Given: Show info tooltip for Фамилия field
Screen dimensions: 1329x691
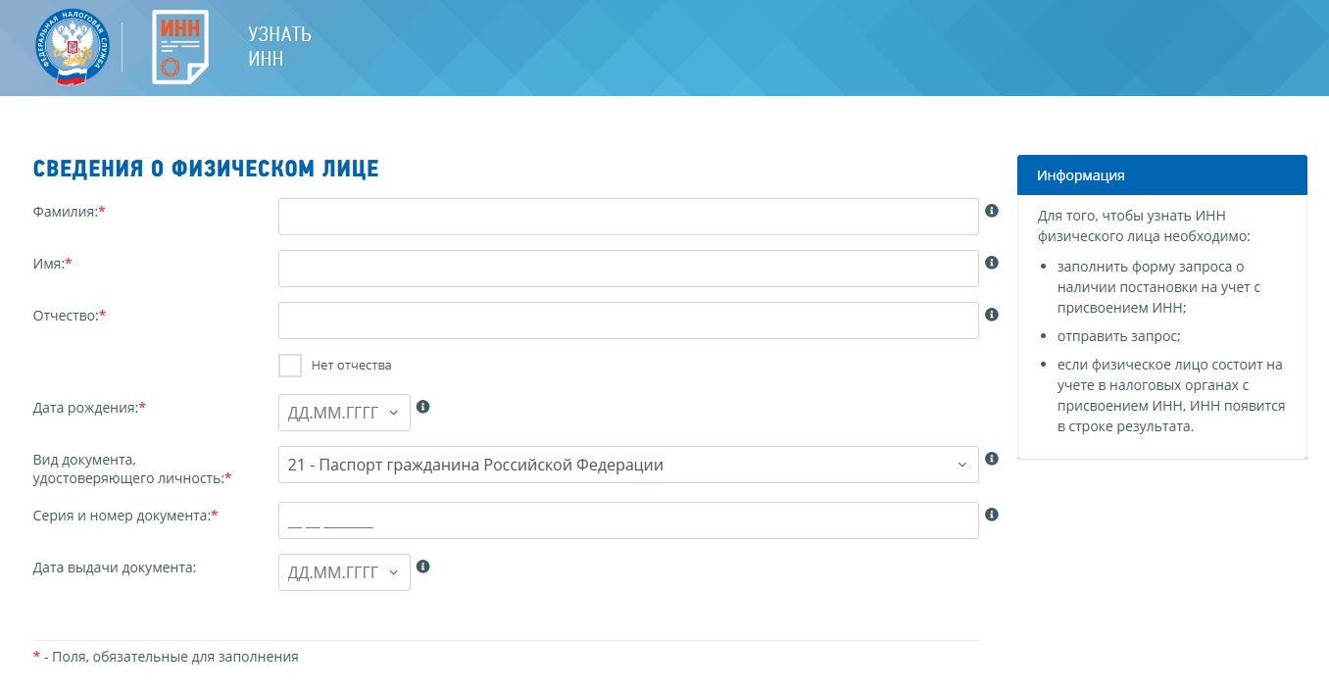Looking at the screenshot, I should tap(992, 211).
